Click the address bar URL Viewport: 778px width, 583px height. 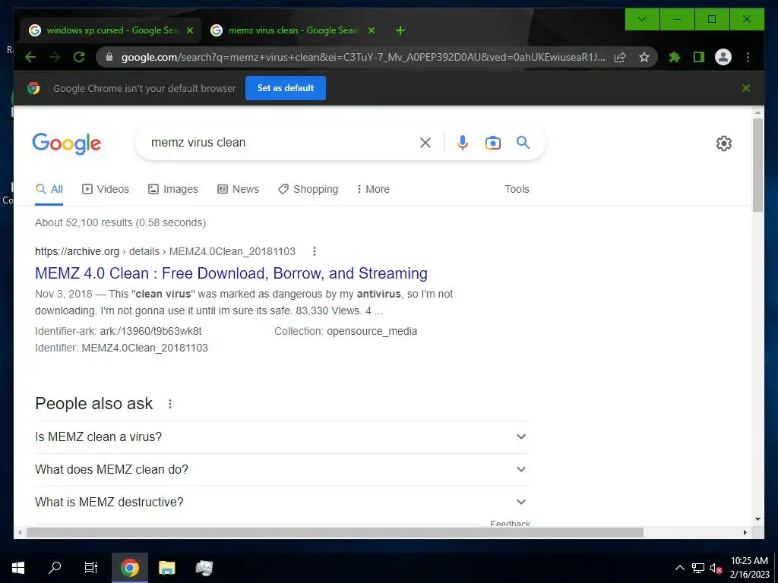click(362, 57)
